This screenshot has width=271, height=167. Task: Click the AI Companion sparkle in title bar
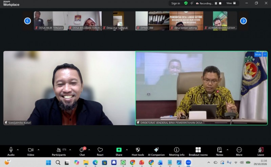(192, 3)
